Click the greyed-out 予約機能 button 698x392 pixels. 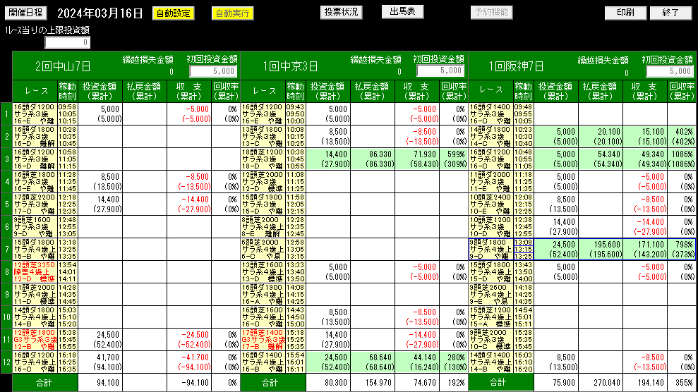491,12
